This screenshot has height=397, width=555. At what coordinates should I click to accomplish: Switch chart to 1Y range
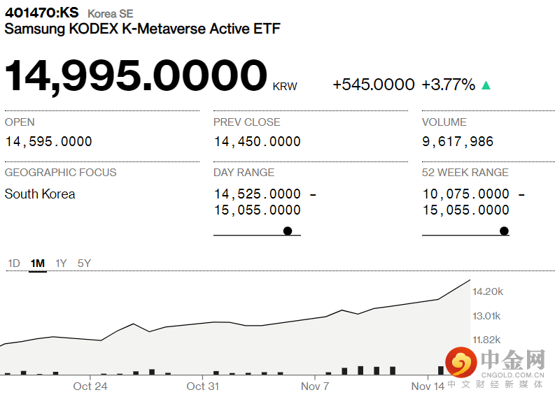pos(62,264)
